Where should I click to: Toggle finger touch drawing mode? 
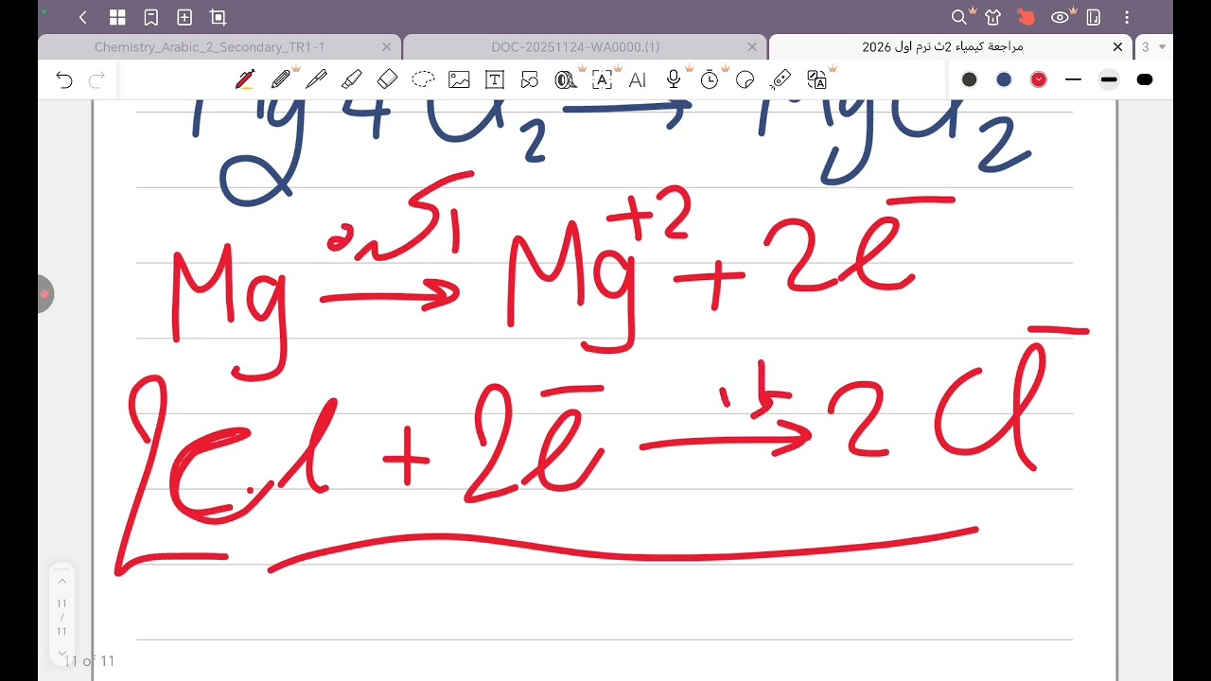coord(1027,17)
